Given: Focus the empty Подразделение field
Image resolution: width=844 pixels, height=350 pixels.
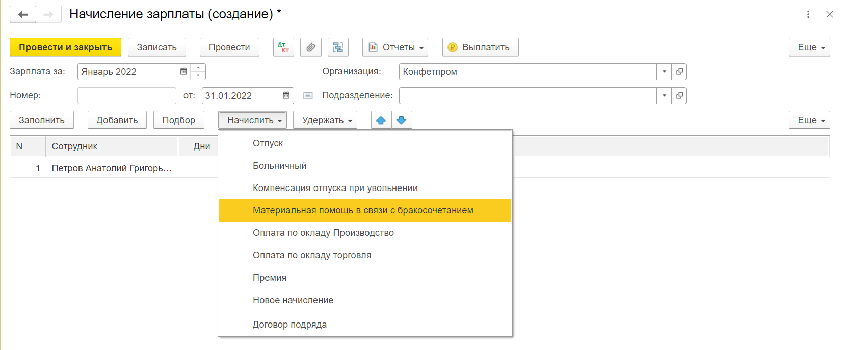Looking at the screenshot, I should click(528, 96).
